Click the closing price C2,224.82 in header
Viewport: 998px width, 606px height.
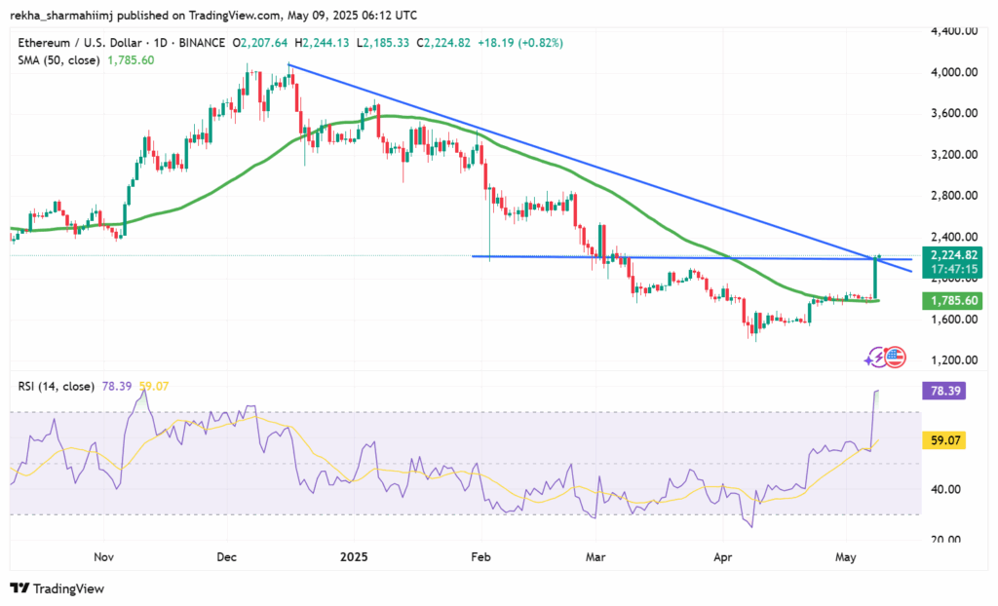tap(443, 43)
